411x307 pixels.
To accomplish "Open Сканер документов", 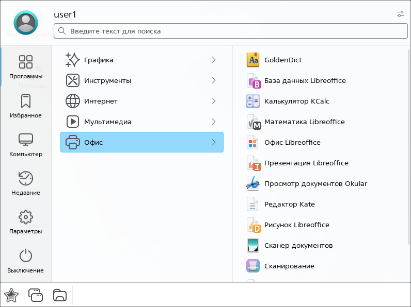I will click(x=298, y=245).
